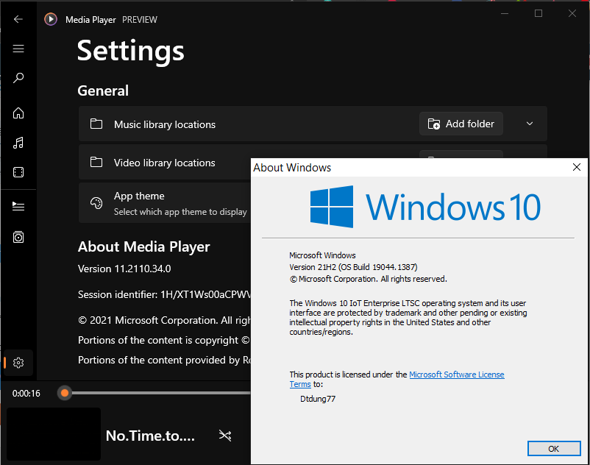Maximize the Media Player window
The image size is (590, 465).
point(539,13)
